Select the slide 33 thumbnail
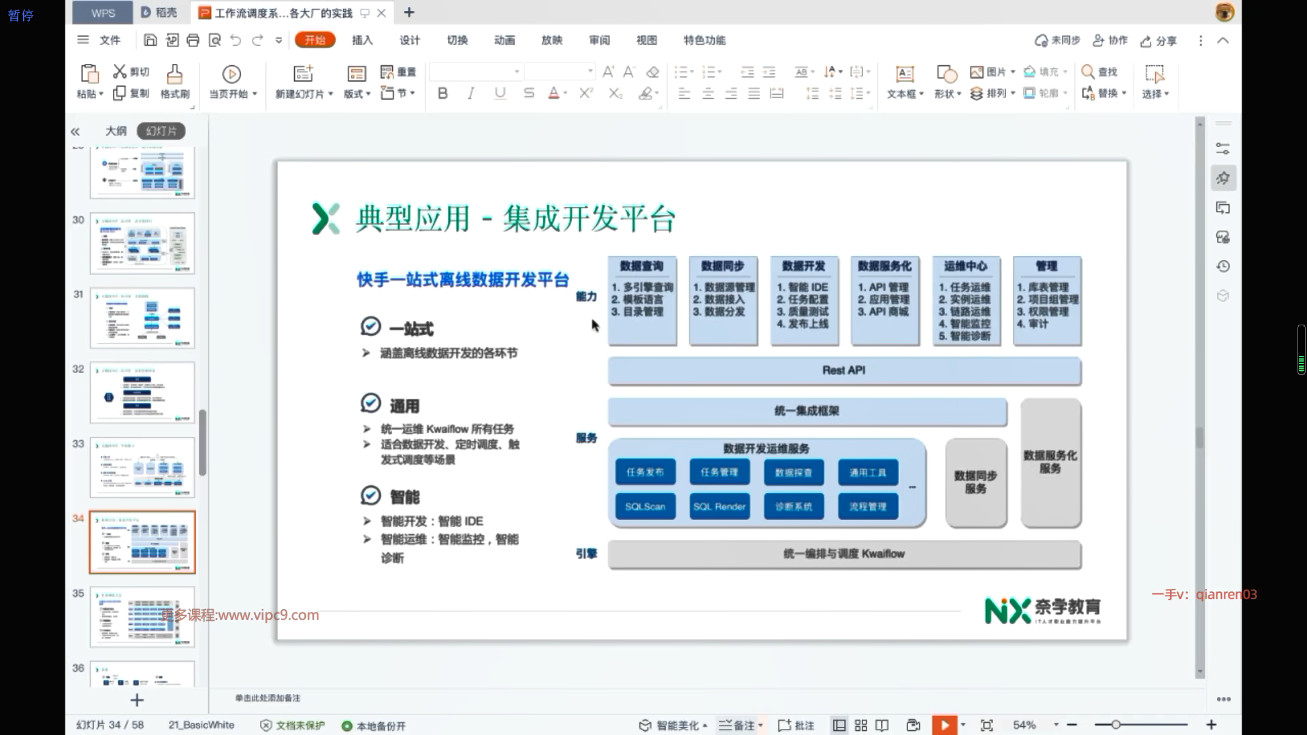This screenshot has width=1307, height=735. (x=142, y=467)
